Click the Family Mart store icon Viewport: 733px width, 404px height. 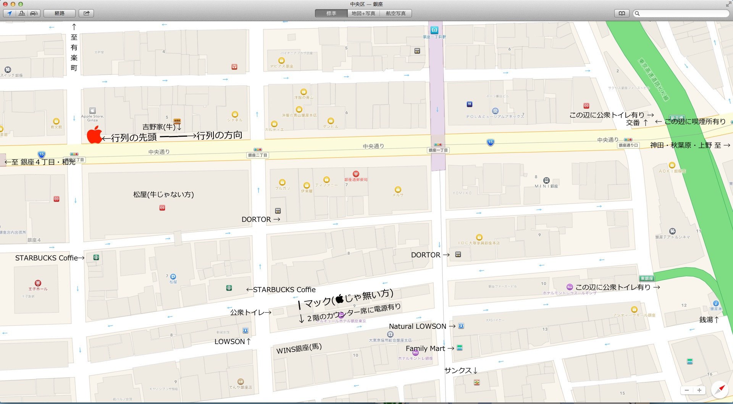pyautogui.click(x=460, y=347)
